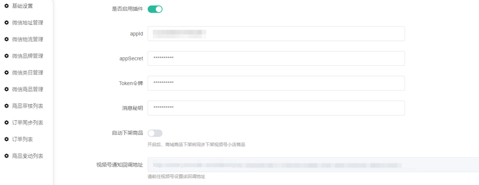Click the 消息秘钥 input field
The width and height of the screenshot is (479, 185).
tap(276, 108)
